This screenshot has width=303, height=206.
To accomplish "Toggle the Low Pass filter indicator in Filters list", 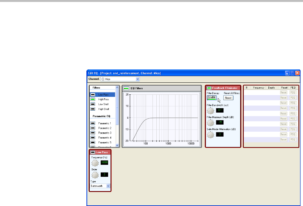I will pos(93,95).
